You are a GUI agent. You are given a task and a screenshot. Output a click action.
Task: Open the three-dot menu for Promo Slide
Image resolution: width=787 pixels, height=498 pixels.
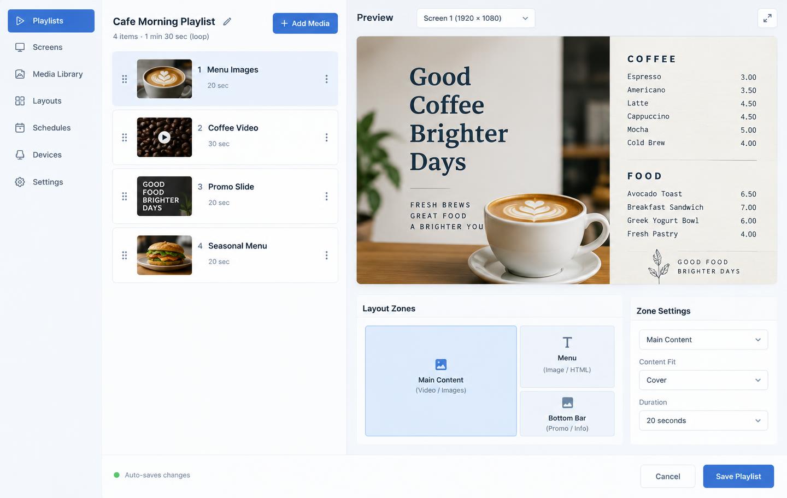(326, 196)
